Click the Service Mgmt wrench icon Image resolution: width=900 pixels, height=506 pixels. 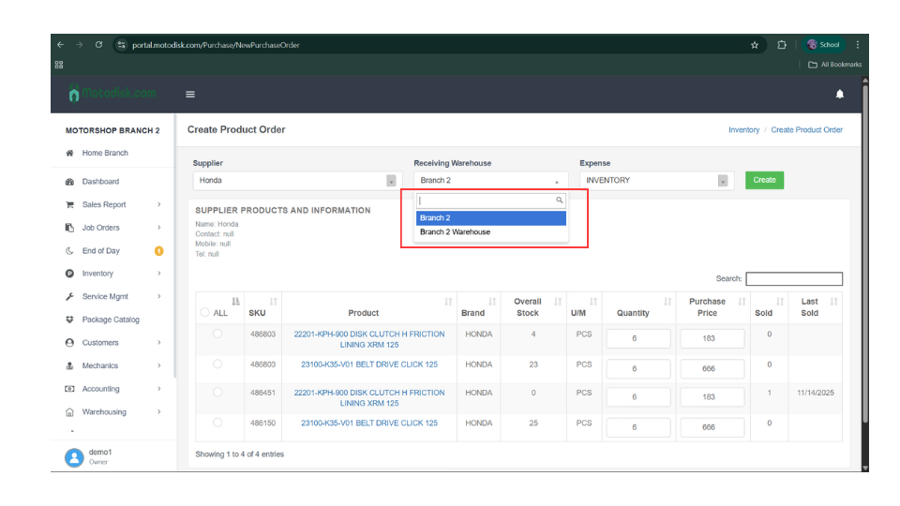pyautogui.click(x=69, y=296)
